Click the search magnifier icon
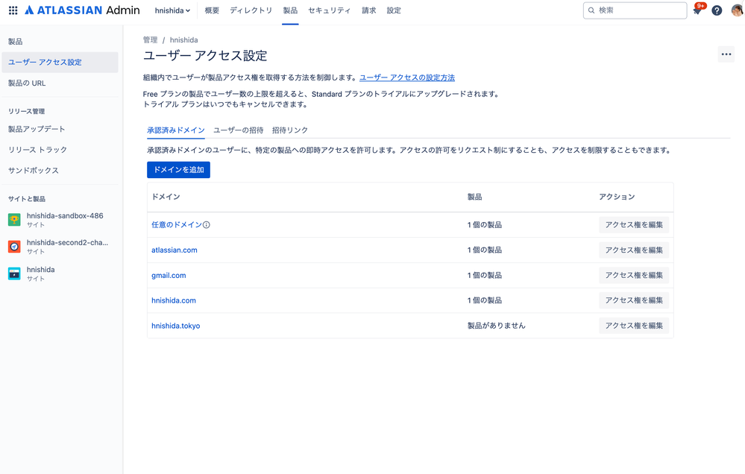Screen dimensions: 745x474 [x=591, y=10]
